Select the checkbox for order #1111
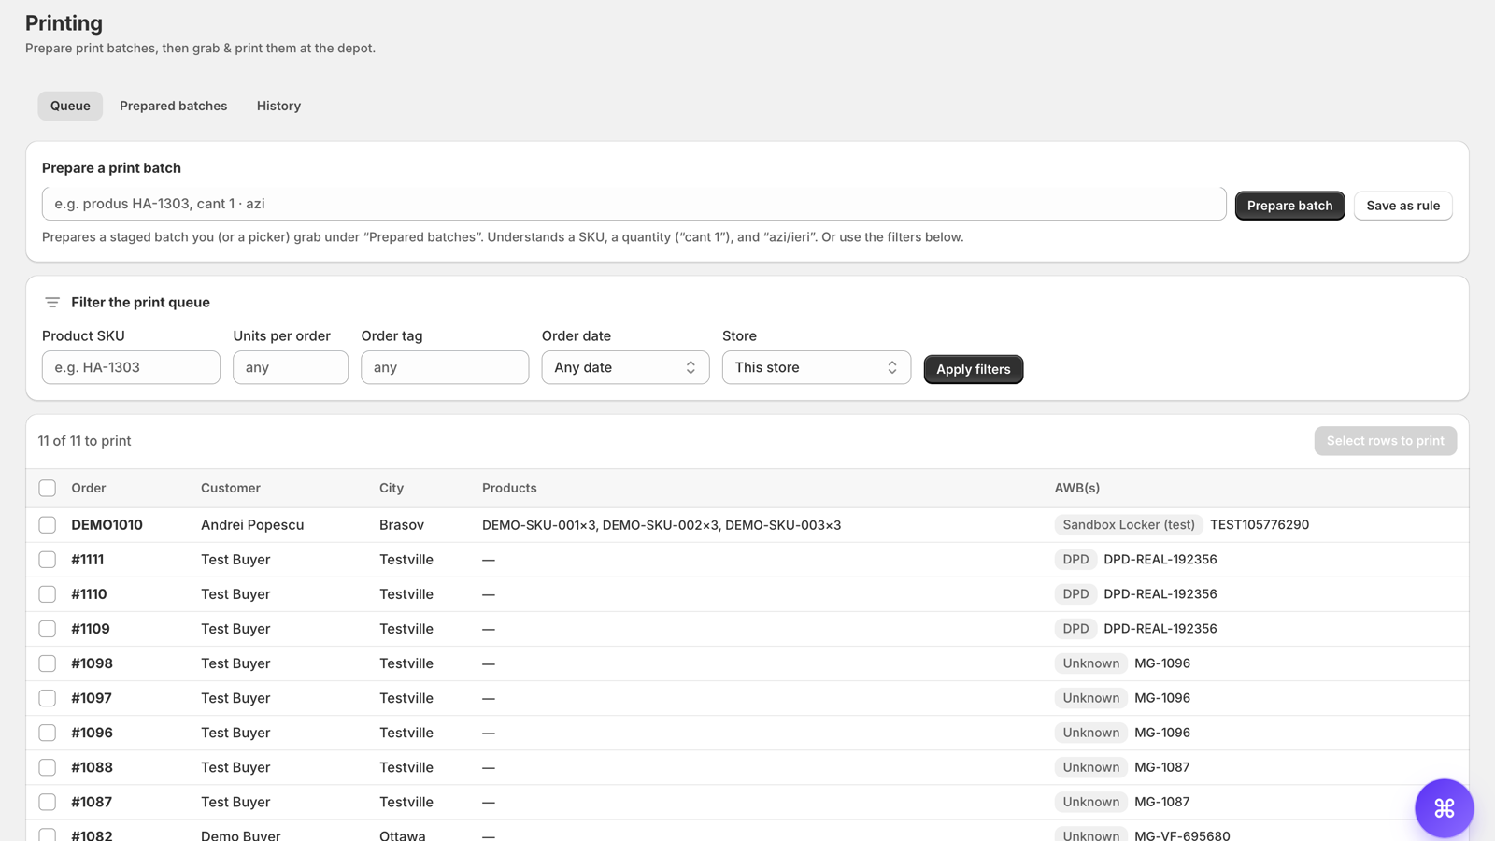Screen dimensions: 1495x841 [x=48, y=560]
